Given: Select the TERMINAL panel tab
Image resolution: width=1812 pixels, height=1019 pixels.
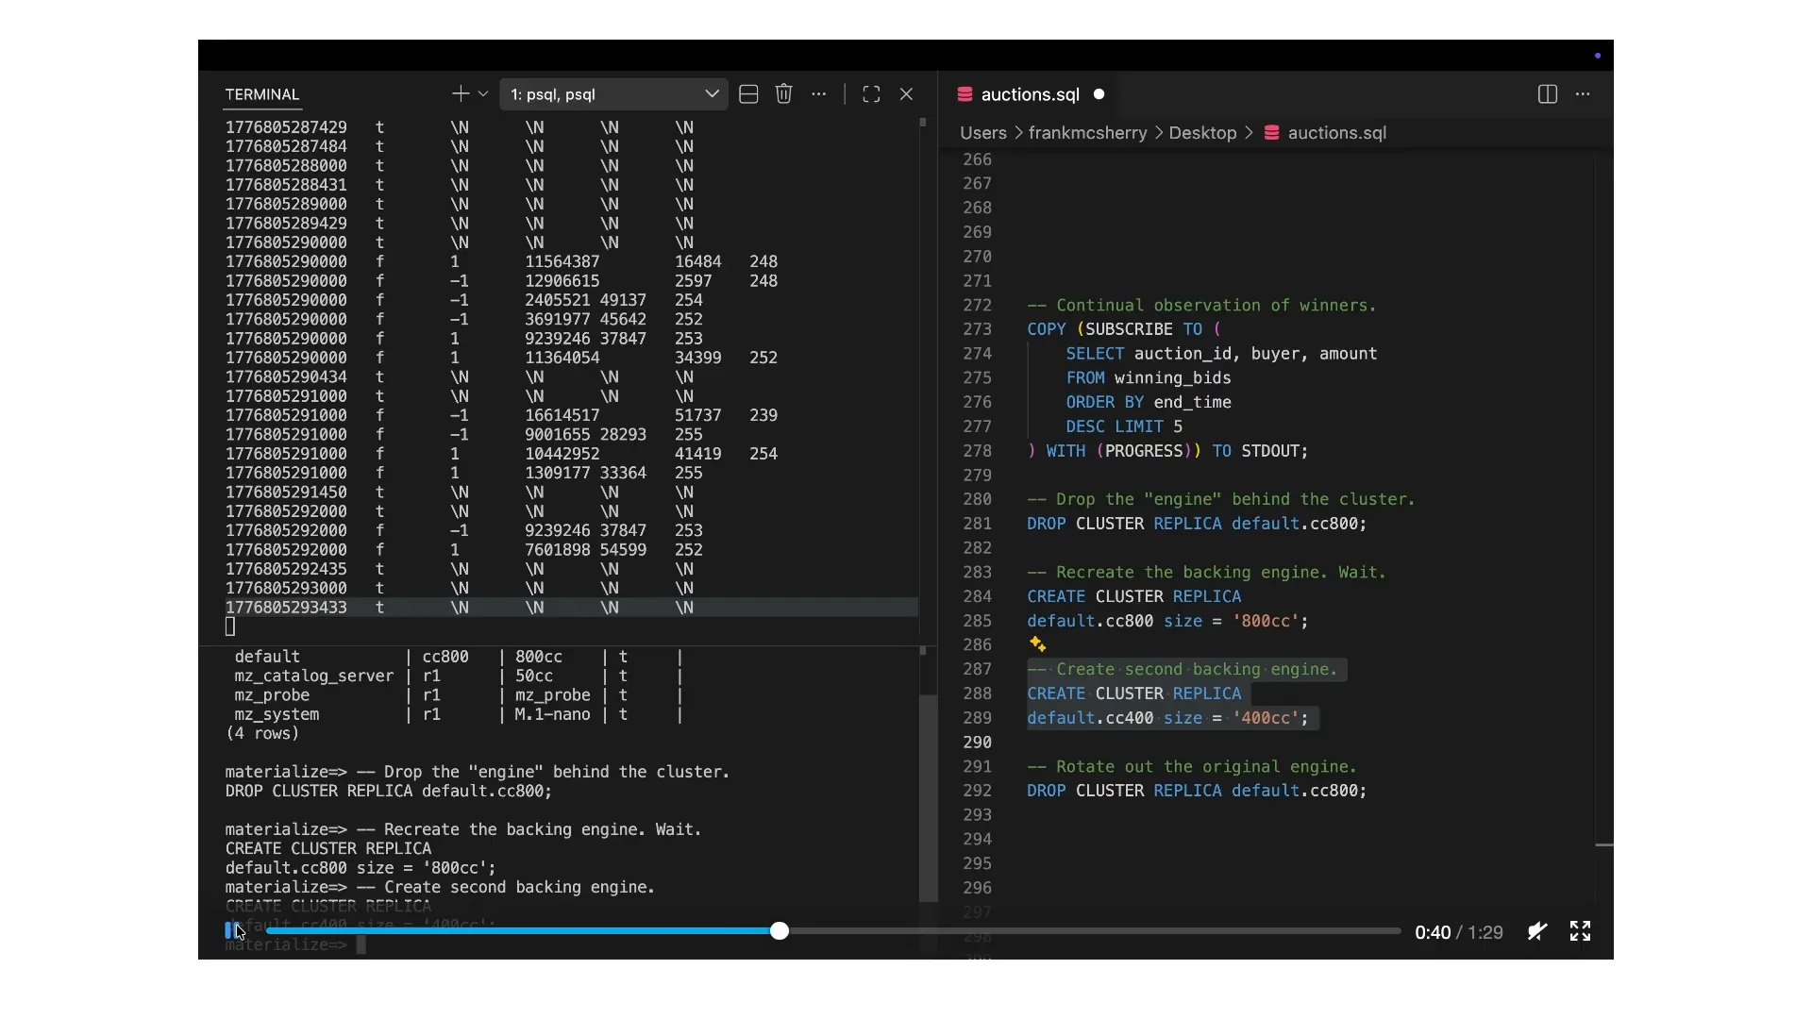Looking at the screenshot, I should (261, 94).
